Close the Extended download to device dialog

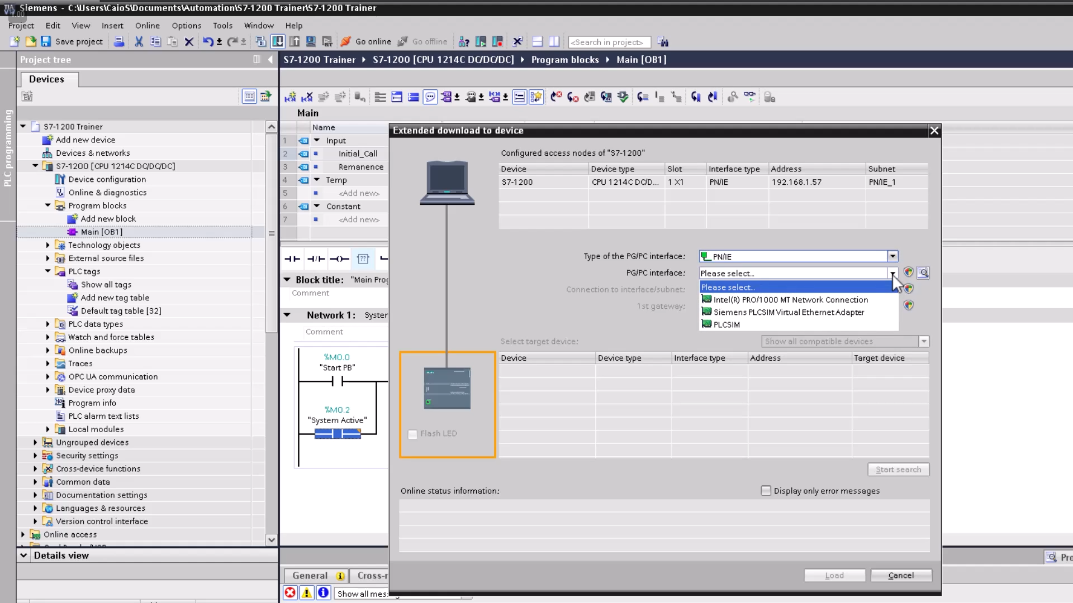(x=934, y=131)
